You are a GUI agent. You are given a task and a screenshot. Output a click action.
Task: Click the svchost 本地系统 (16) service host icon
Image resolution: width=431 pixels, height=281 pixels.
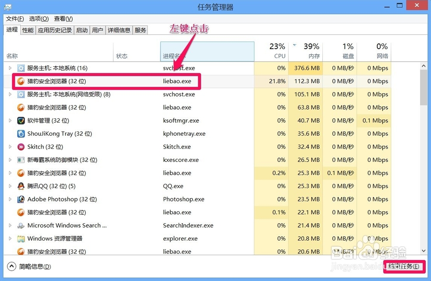pyautogui.click(x=21, y=68)
